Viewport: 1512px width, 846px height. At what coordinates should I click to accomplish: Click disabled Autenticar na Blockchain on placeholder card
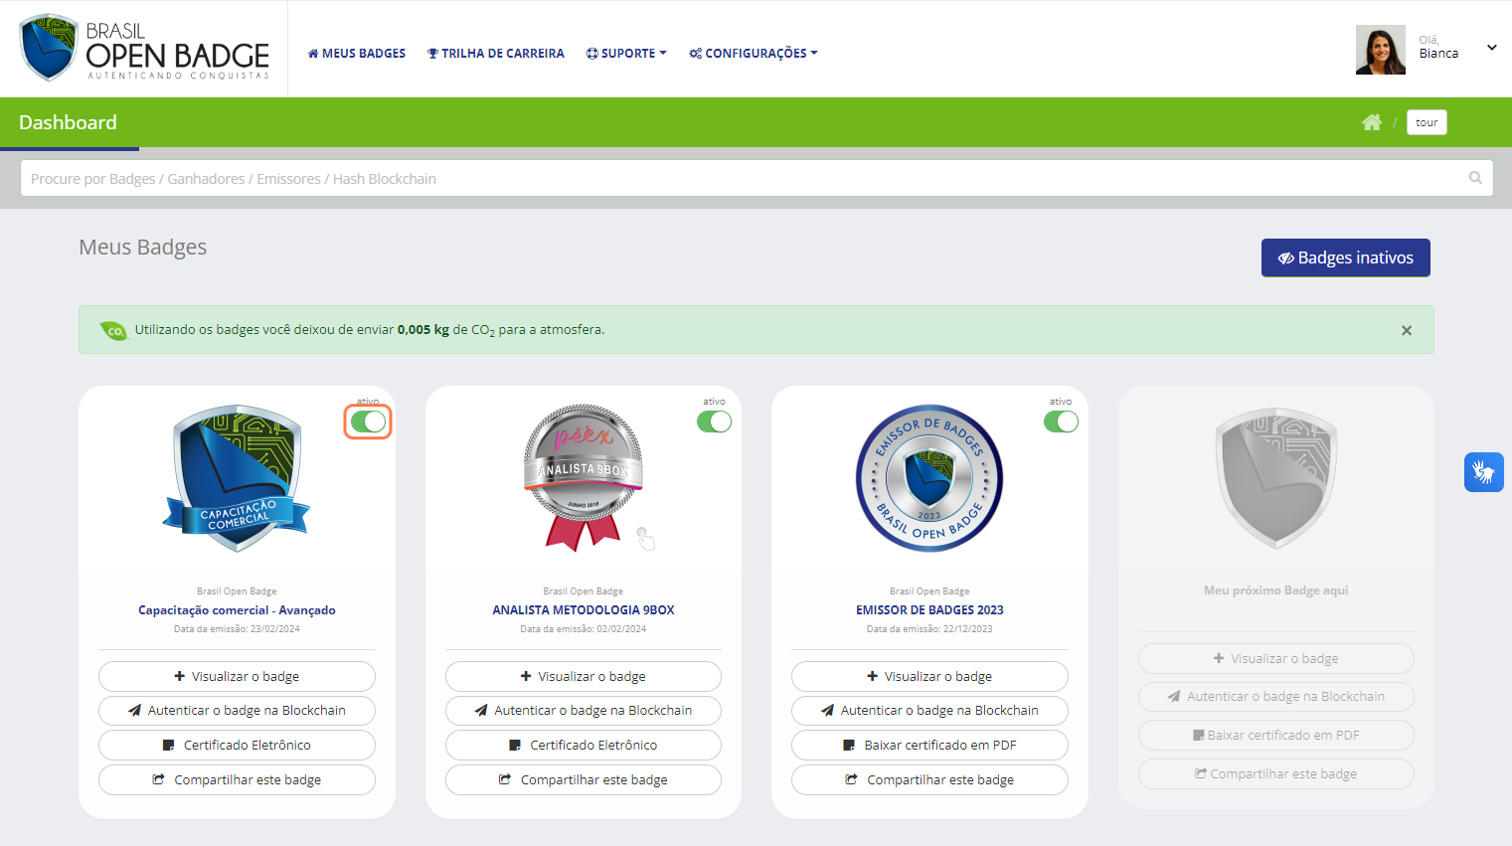coord(1276,697)
